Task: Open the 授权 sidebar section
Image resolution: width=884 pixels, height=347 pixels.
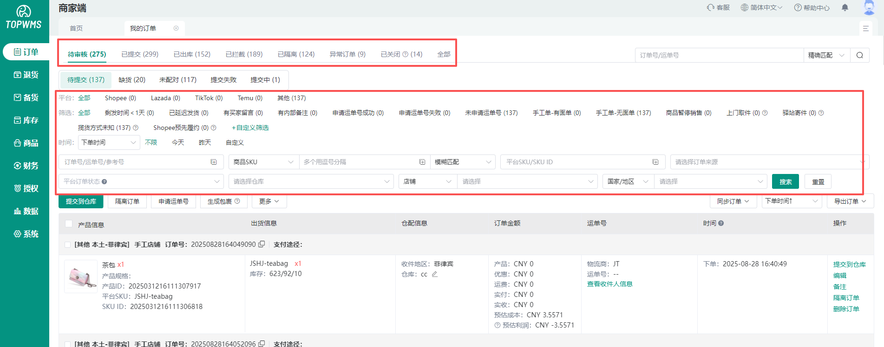Action: pyautogui.click(x=26, y=188)
